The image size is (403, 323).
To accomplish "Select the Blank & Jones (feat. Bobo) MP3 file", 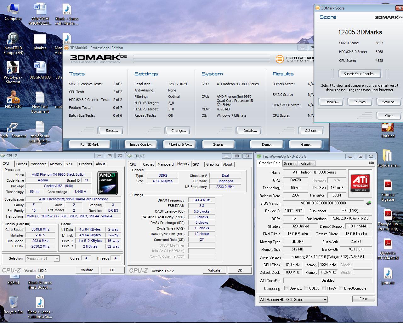I will (40, 282).
